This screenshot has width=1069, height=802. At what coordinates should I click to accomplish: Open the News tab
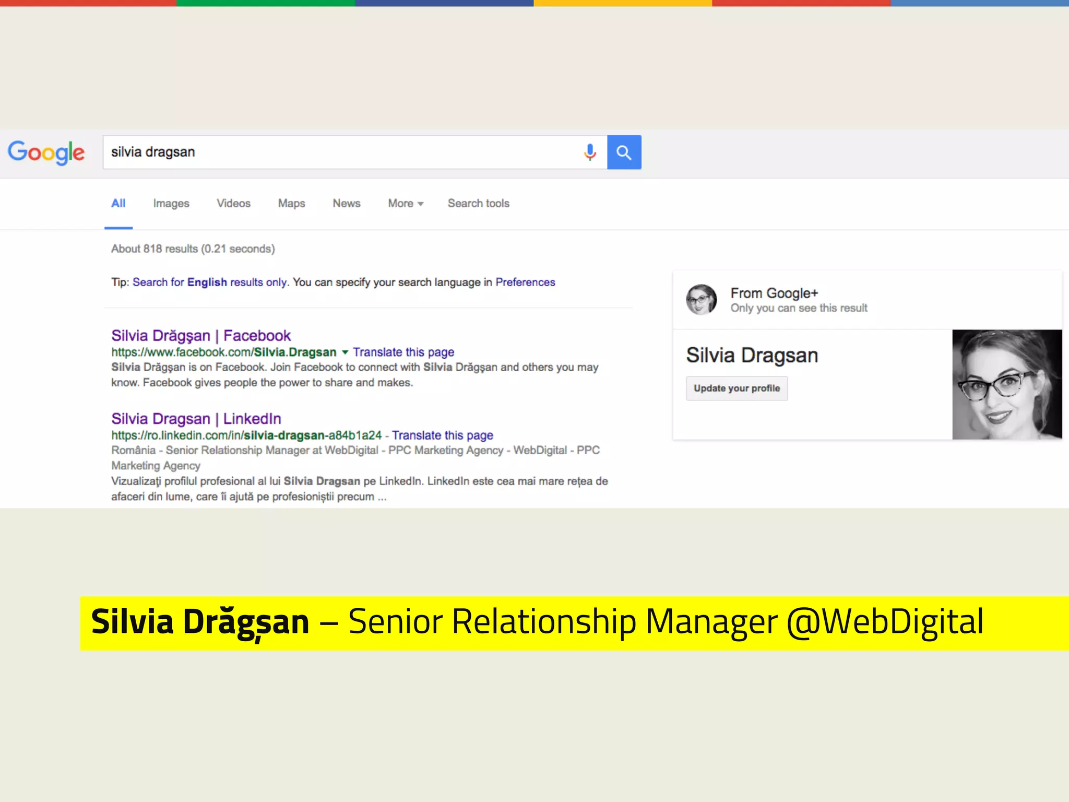point(347,203)
